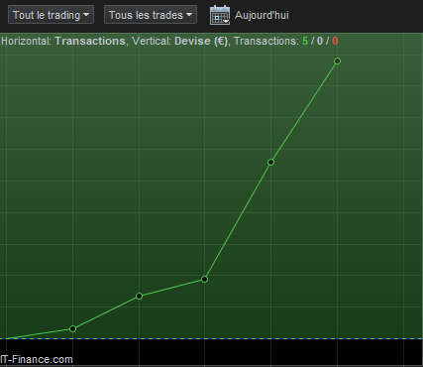Click the red losing transactions count '0'
This screenshot has height=367, width=423.
coord(335,41)
